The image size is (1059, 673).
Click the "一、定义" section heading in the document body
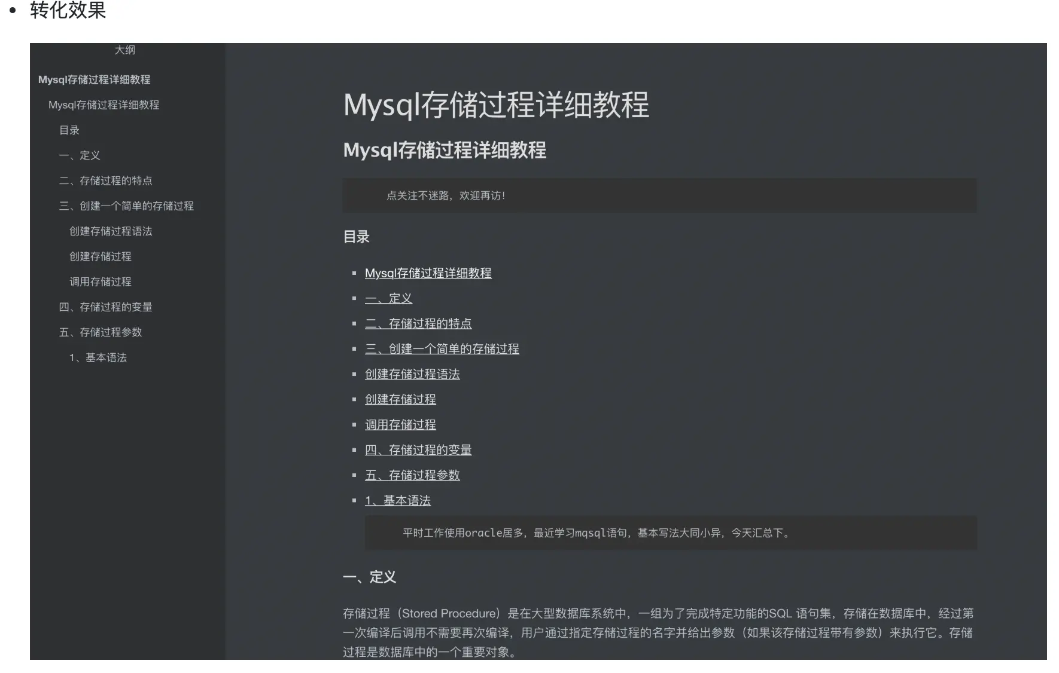point(369,577)
